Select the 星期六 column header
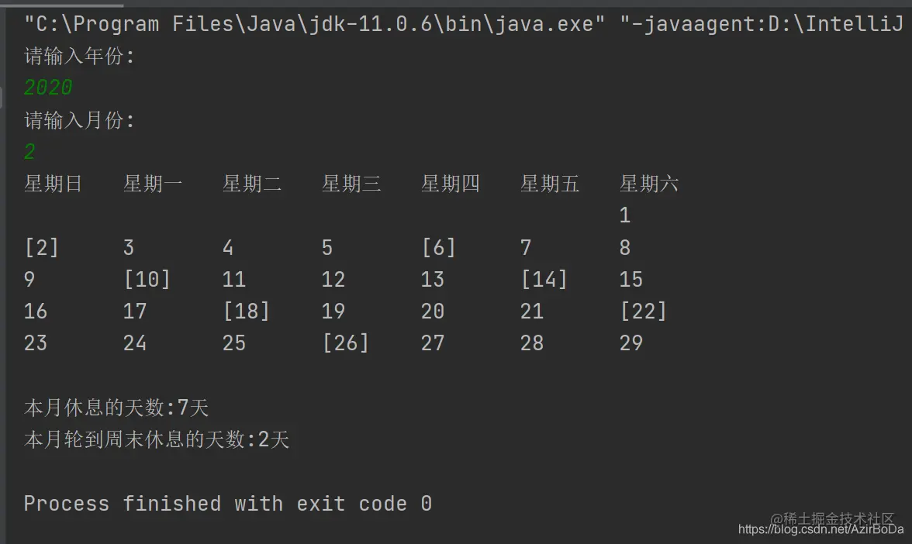Image resolution: width=912 pixels, height=544 pixels. 649,184
